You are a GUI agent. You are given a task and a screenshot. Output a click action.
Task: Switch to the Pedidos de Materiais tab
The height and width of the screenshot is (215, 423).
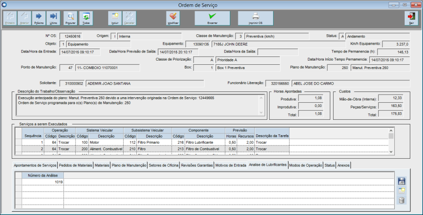coord(76,165)
